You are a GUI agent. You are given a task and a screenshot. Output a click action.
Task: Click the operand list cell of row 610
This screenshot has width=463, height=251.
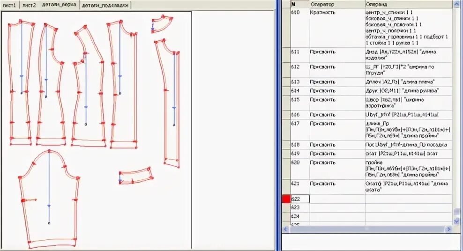(x=408, y=28)
